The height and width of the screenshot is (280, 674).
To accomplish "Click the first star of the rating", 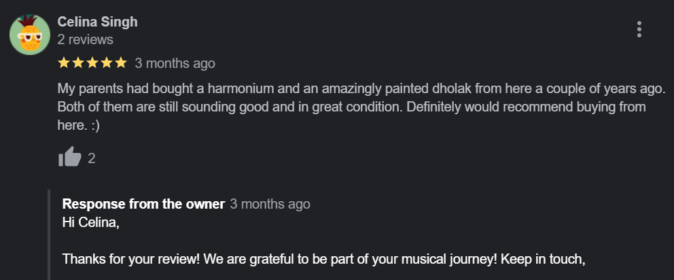I will [64, 63].
